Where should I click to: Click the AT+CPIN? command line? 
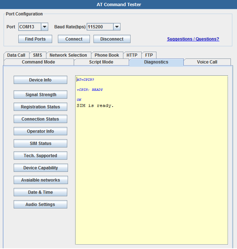tap(86, 80)
